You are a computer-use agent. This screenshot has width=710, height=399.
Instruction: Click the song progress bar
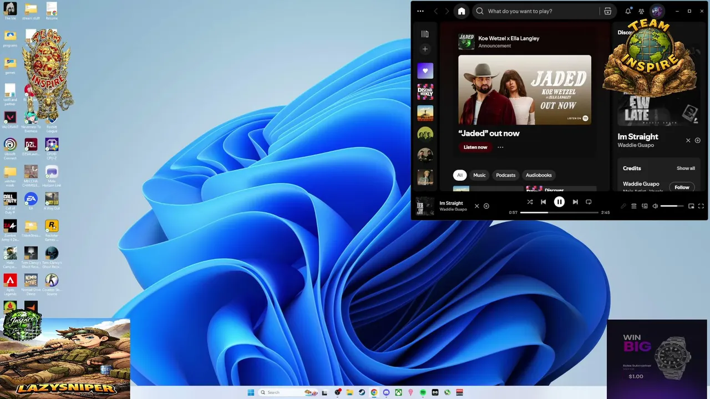pyautogui.click(x=559, y=212)
